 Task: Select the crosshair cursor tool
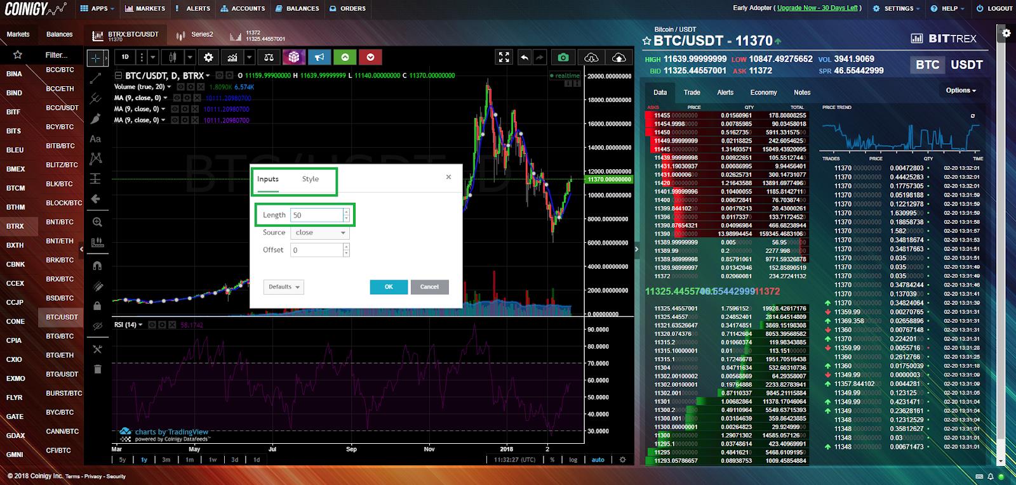(96, 58)
